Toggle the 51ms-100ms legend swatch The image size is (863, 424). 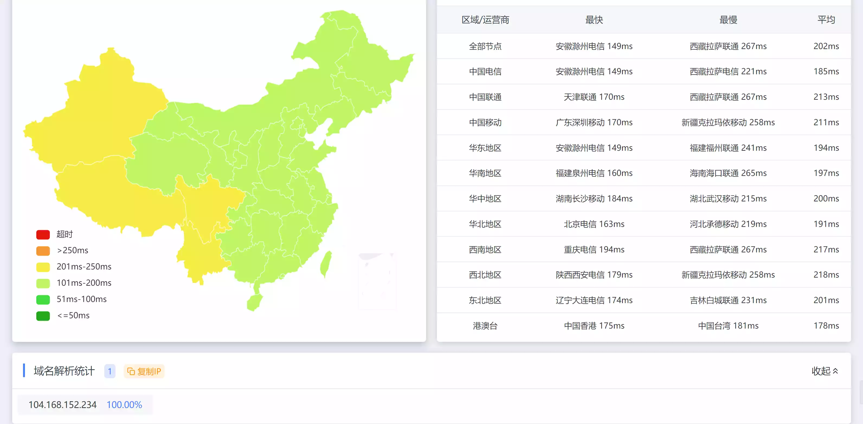tap(43, 299)
